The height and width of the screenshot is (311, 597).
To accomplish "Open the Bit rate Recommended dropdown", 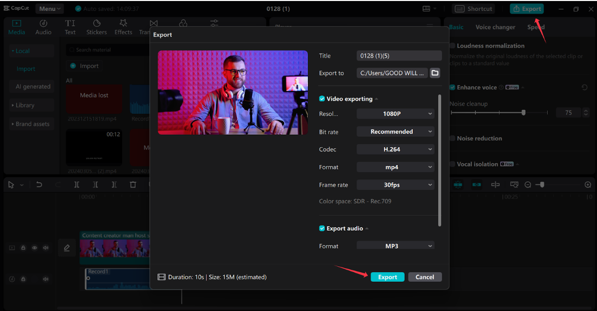I will tap(395, 132).
